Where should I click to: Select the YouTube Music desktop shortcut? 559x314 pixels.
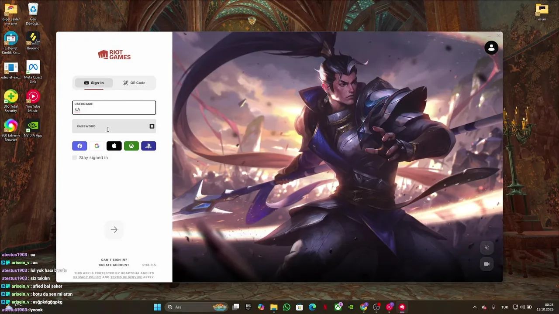click(x=33, y=102)
